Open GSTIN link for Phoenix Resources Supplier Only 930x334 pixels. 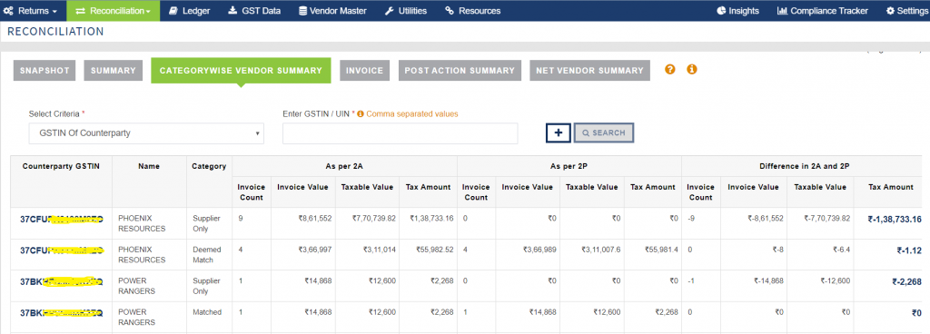pyautogui.click(x=61, y=219)
